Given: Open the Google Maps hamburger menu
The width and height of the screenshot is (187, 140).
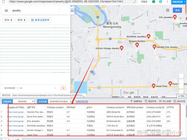Looking at the screenshot, I should click(x=6, y=11).
